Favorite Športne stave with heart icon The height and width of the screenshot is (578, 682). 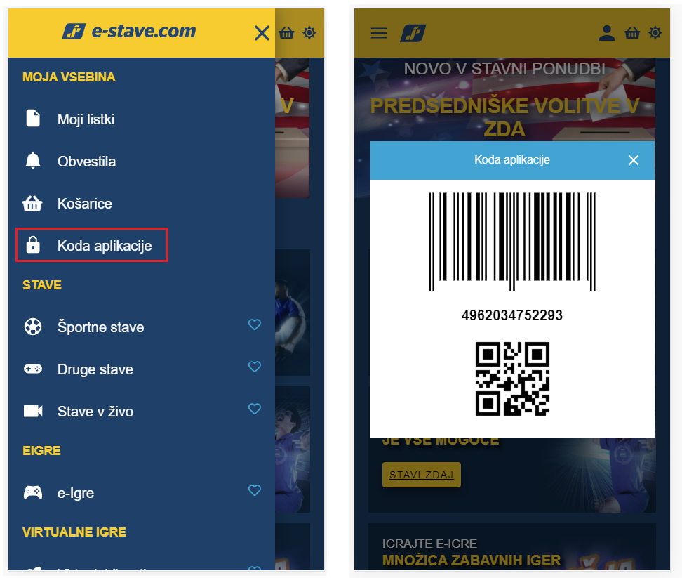tap(255, 324)
